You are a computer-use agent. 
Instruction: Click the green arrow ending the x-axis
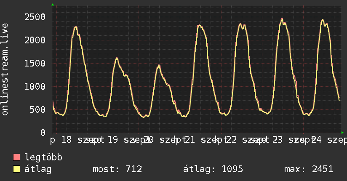(x=342, y=133)
